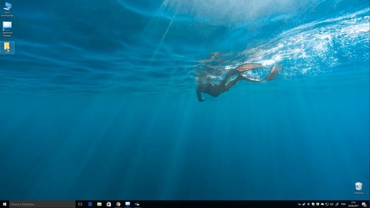
Task: Click the monitor-shaped app in the taskbar
Action: pyautogui.click(x=128, y=204)
